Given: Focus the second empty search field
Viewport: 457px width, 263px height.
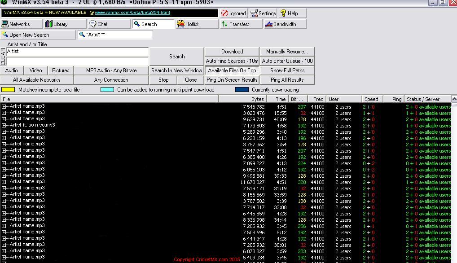Looking at the screenshot, I should click(77, 61).
